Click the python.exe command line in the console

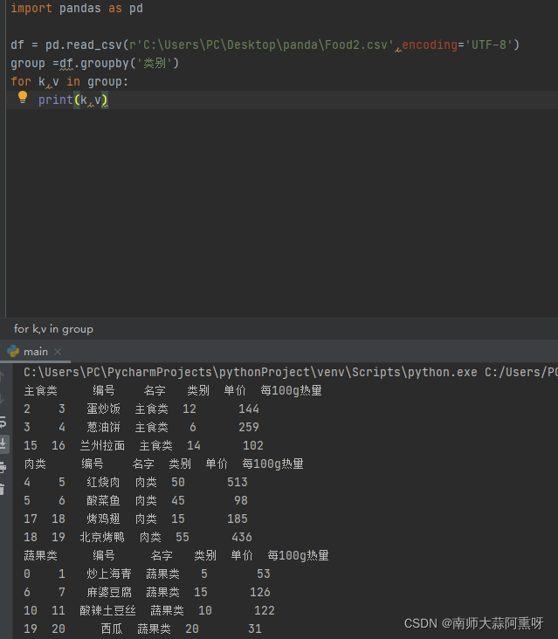click(290, 372)
